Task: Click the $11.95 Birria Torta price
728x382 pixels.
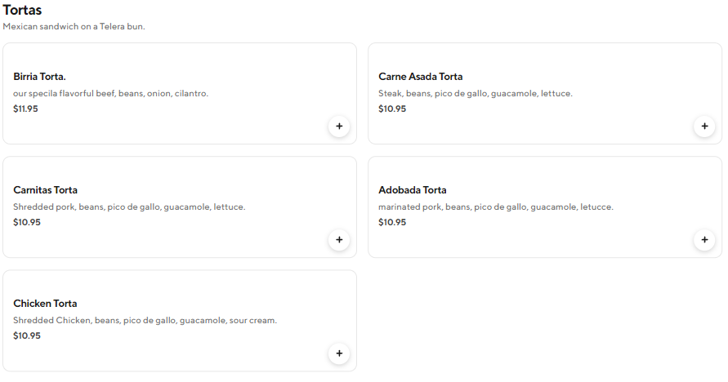Action: coord(25,109)
